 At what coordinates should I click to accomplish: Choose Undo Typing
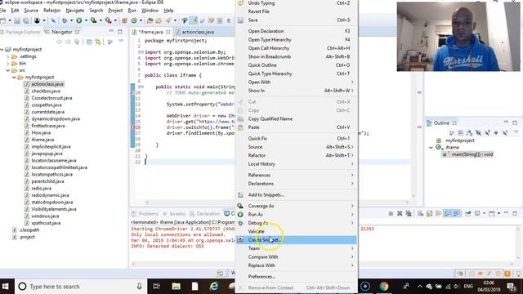[x=296, y=3]
